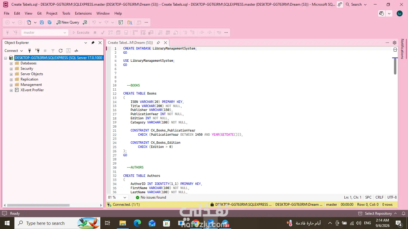Click Connect Object Explorer plug icon
This screenshot has height=229, width=408.
click(x=30, y=51)
